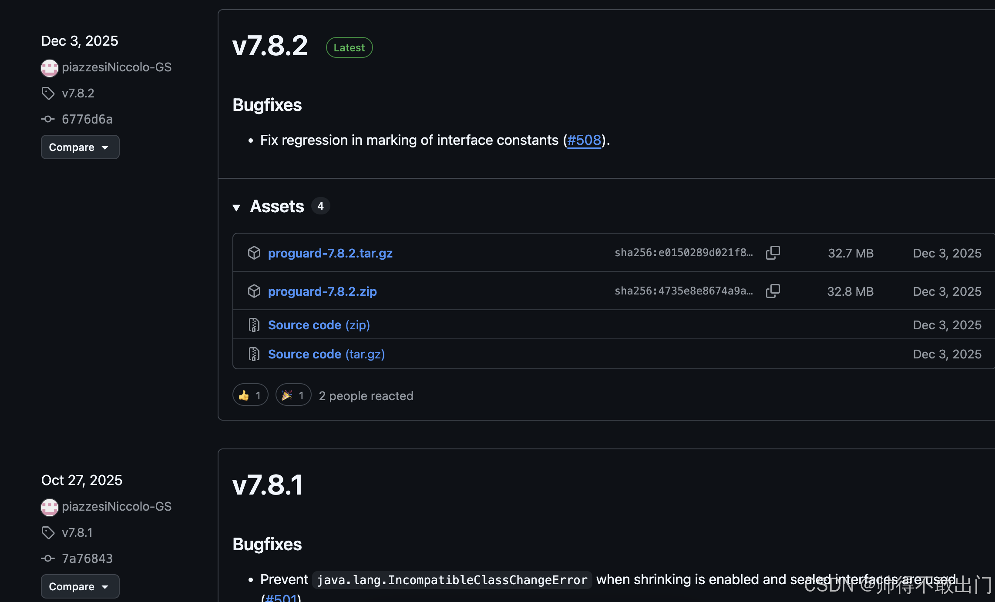Image resolution: width=995 pixels, height=602 pixels.
Task: Toggle thumbs up reaction on v7.8.2
Action: (250, 395)
